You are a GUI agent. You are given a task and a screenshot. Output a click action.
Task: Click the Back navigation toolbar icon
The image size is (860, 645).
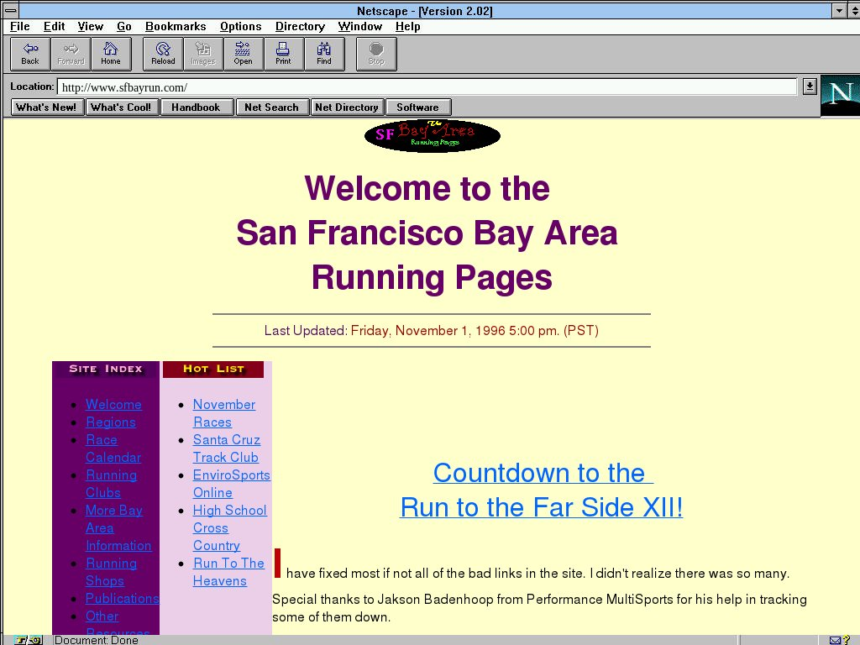[x=30, y=54]
